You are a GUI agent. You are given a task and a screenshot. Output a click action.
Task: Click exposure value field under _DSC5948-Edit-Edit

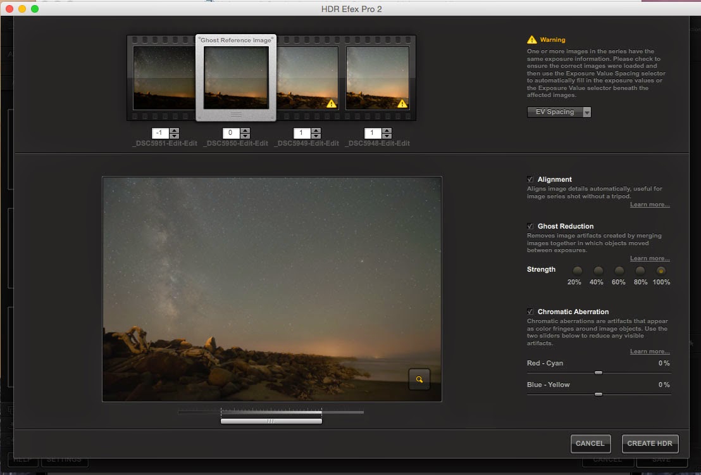(373, 133)
